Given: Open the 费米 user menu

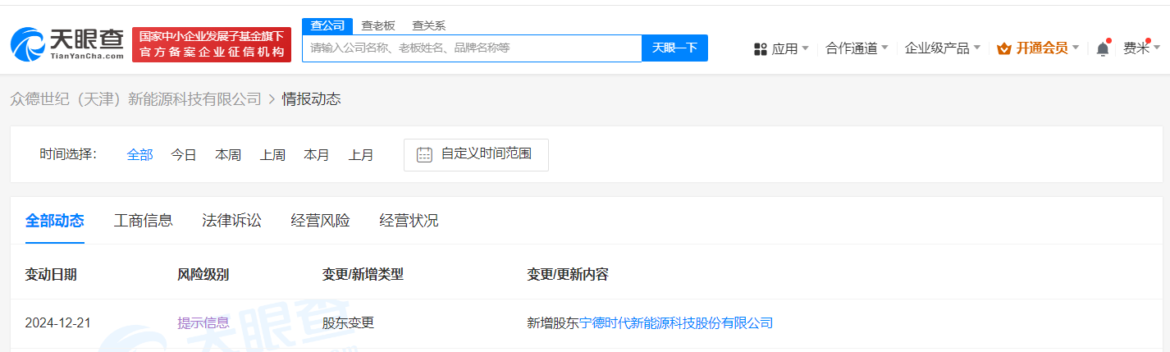Looking at the screenshot, I should pyautogui.click(x=1141, y=48).
